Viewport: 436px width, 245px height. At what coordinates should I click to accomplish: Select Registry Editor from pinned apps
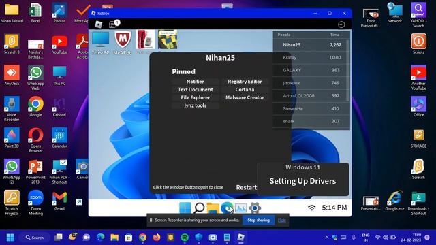(245, 82)
